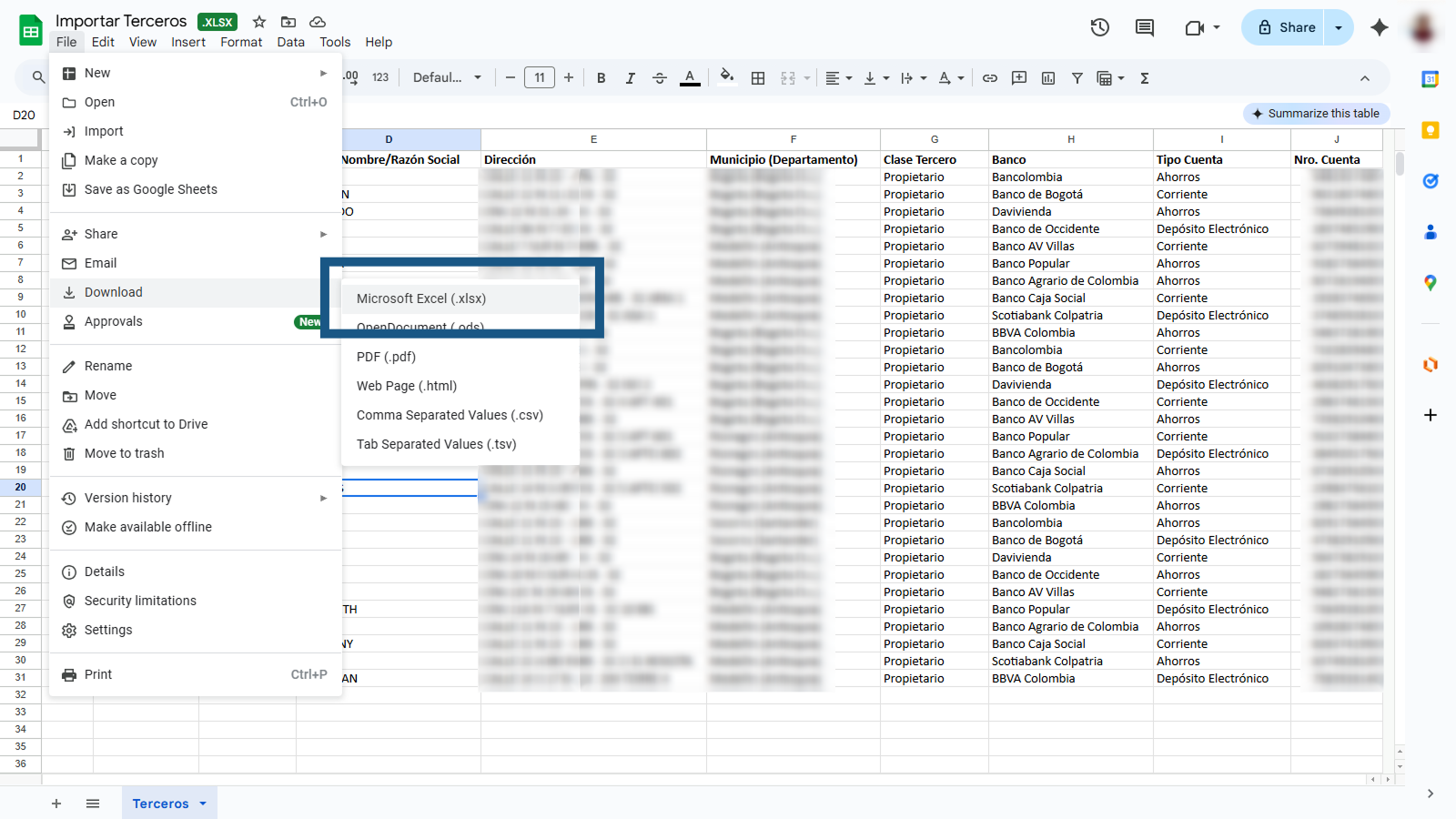Open the text color picker
The width and height of the screenshot is (1456, 819).
690,78
